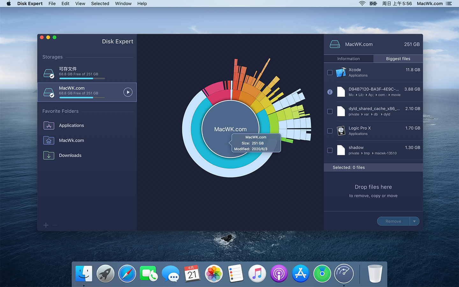459x287 pixels.
Task: Open the Apple menu
Action: [x=9, y=4]
